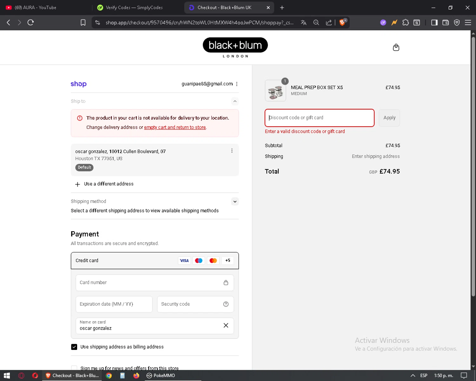Screen dimensions: 476x381
Task: Focus the Expiration date field
Action: [x=114, y=304]
